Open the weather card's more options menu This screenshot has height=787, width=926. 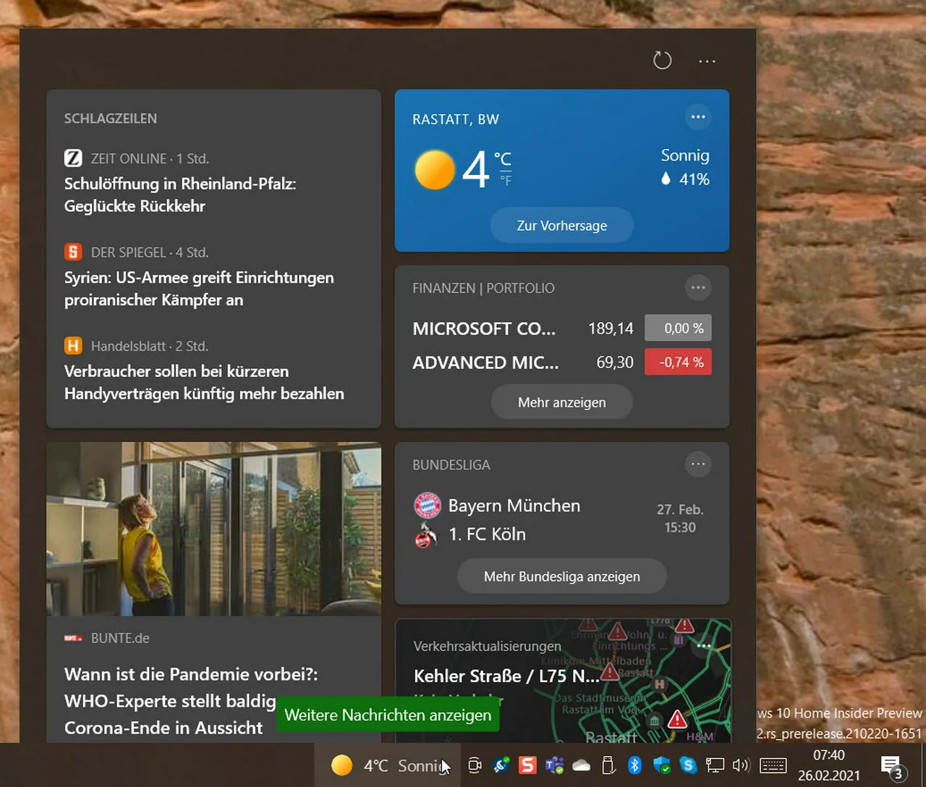(x=698, y=117)
